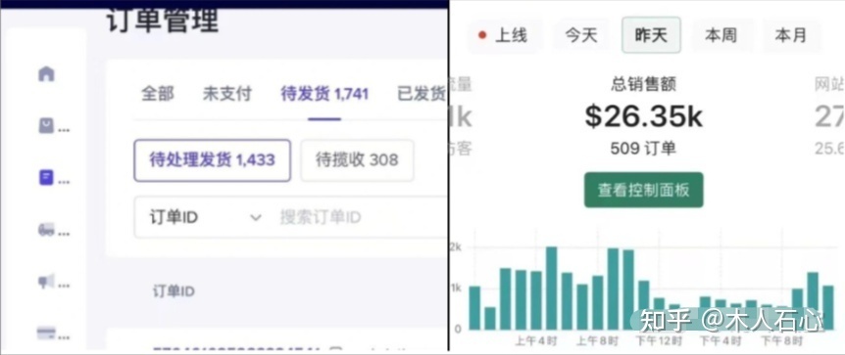Click the 下午12时 chart axis label
Viewport: 845px width, 355px height.
[x=659, y=341]
